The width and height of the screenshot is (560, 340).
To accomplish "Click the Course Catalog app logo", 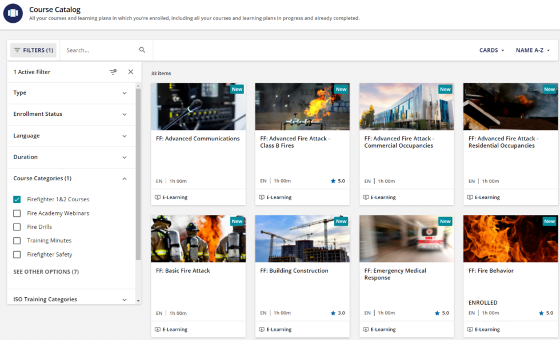I will pyautogui.click(x=13, y=13).
